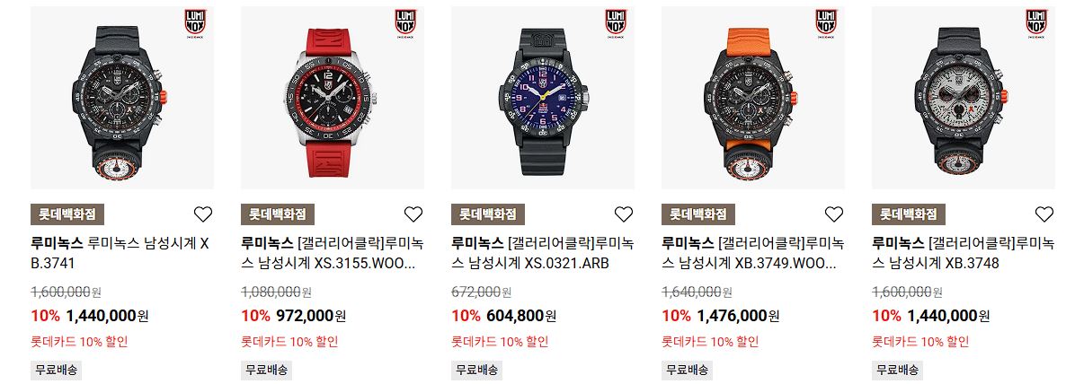Open the black XB.3741 watch image

pos(122,98)
